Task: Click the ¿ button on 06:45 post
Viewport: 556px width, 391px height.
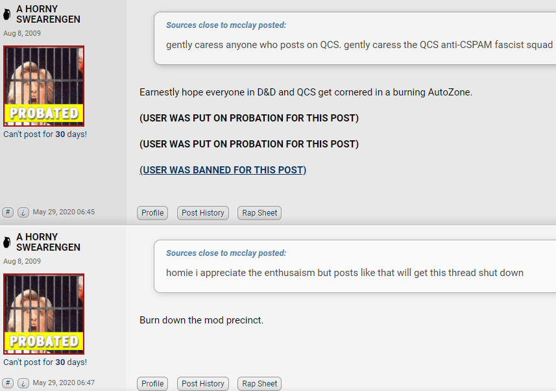Action: pos(23,212)
